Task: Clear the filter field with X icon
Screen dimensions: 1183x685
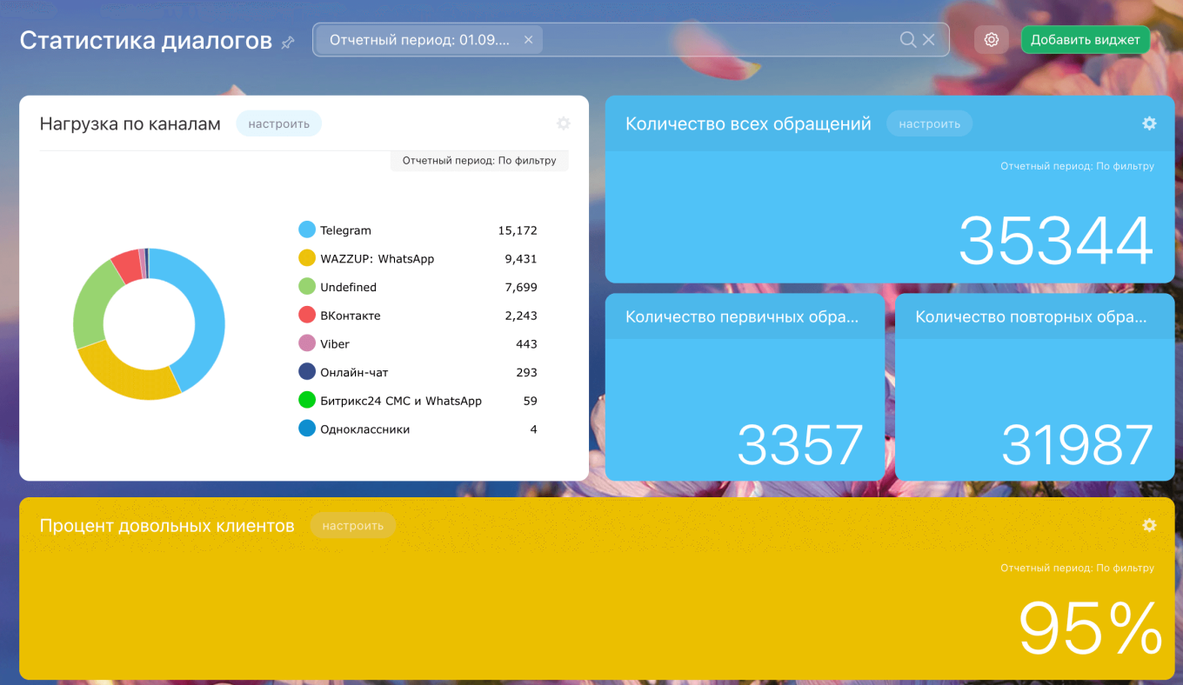Action: coord(929,40)
